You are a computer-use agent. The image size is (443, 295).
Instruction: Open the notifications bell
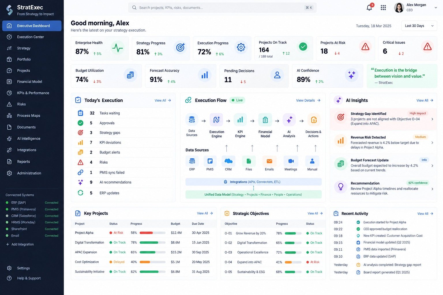click(x=369, y=7)
